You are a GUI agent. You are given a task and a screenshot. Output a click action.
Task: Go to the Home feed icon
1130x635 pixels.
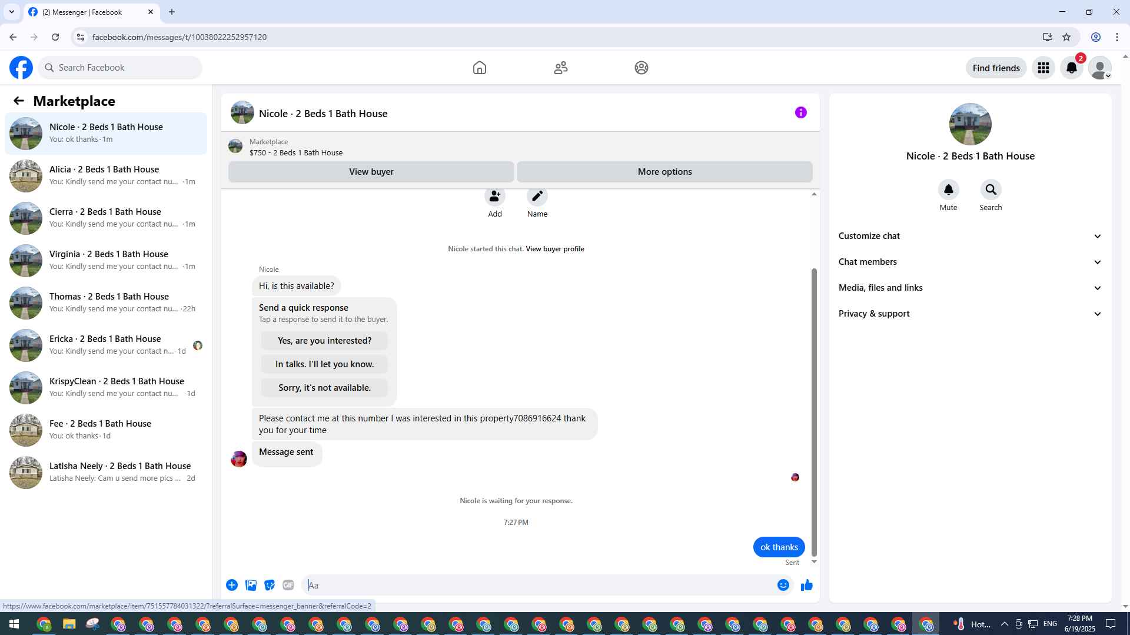point(480,68)
